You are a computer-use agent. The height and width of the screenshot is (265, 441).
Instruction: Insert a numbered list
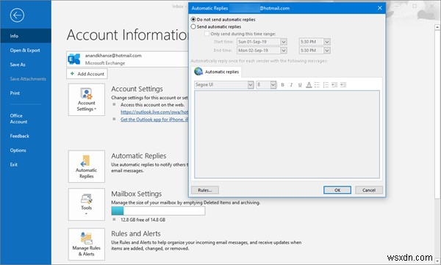[326, 85]
